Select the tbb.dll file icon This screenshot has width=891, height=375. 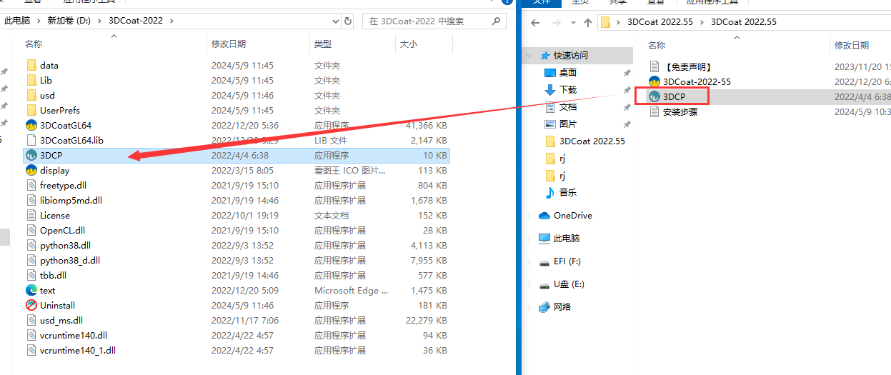pos(31,275)
